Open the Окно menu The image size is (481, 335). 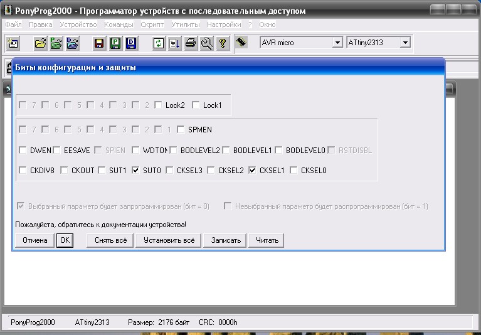(x=267, y=24)
